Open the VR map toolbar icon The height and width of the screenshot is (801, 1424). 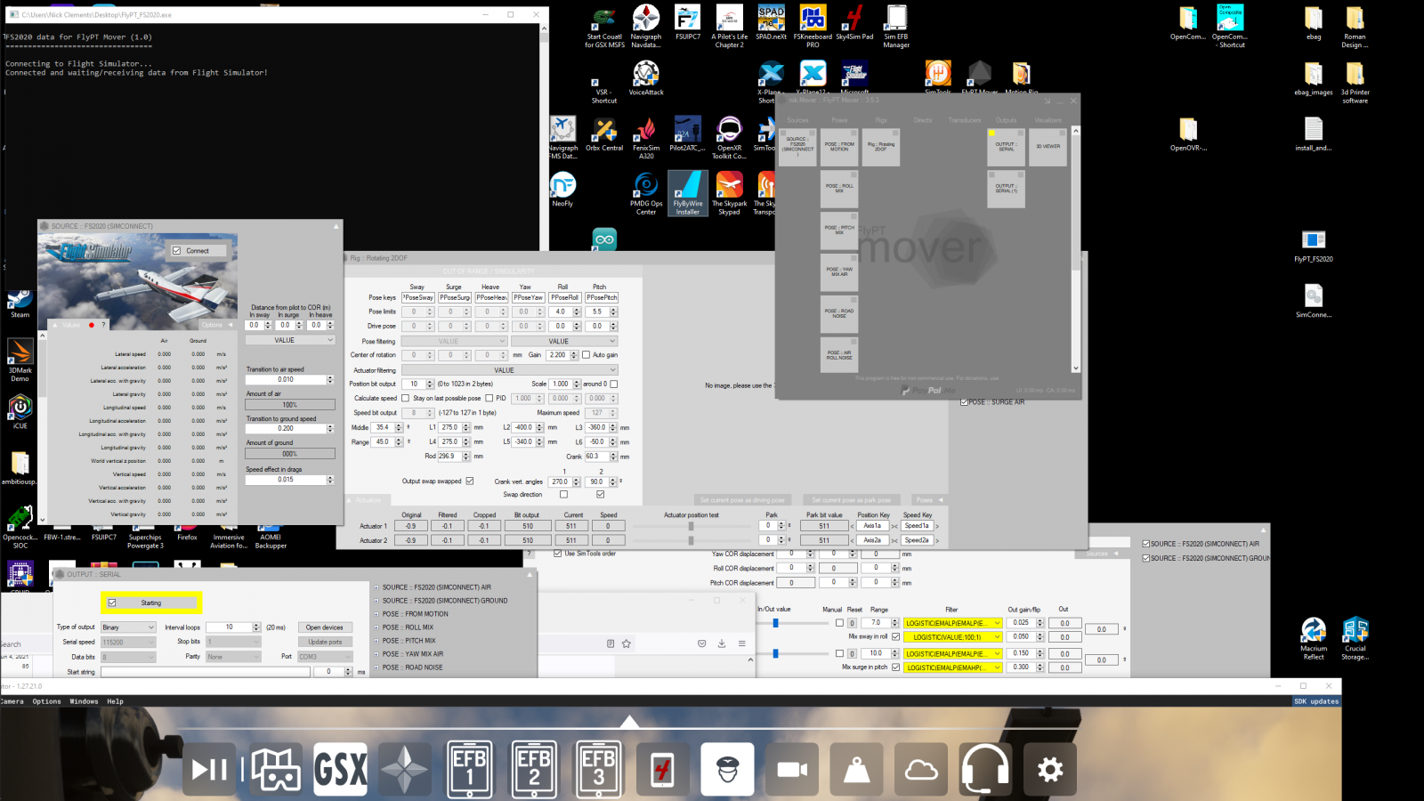275,769
